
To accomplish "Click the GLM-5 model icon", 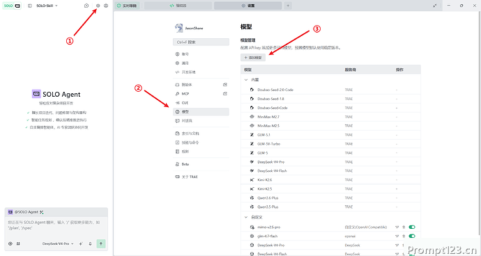I will coord(252,153).
